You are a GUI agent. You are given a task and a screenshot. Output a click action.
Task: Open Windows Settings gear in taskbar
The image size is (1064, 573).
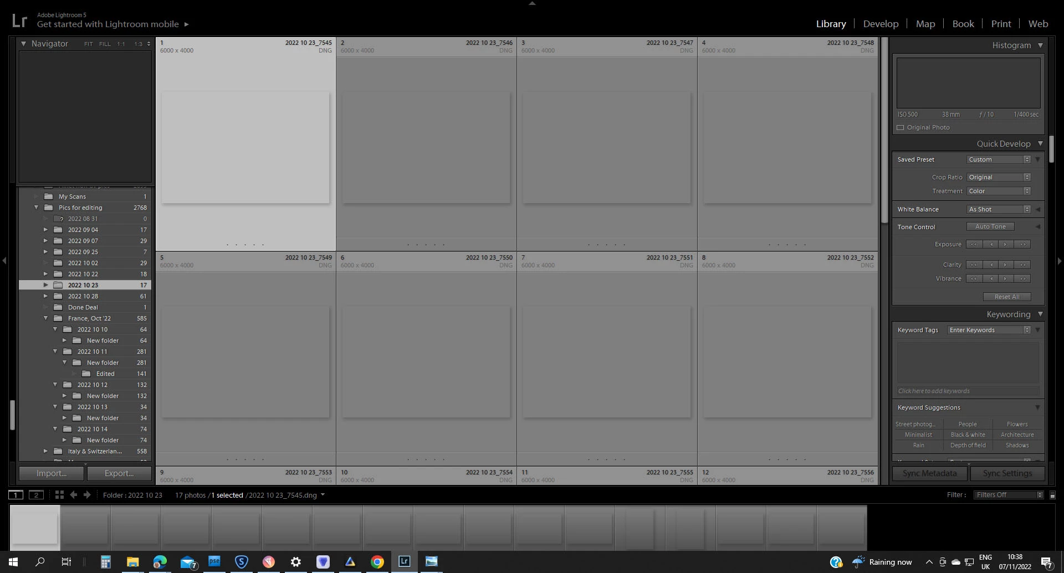tap(296, 562)
